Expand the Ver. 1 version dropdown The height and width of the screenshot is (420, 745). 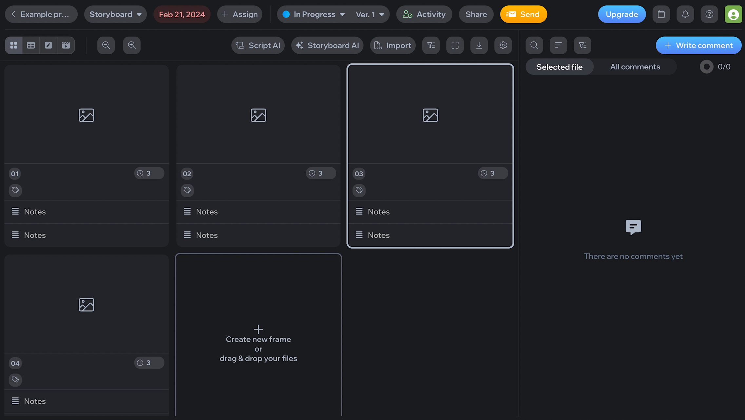coord(370,14)
